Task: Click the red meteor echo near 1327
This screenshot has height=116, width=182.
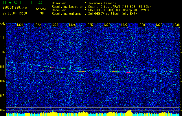Action: click(x=129, y=72)
